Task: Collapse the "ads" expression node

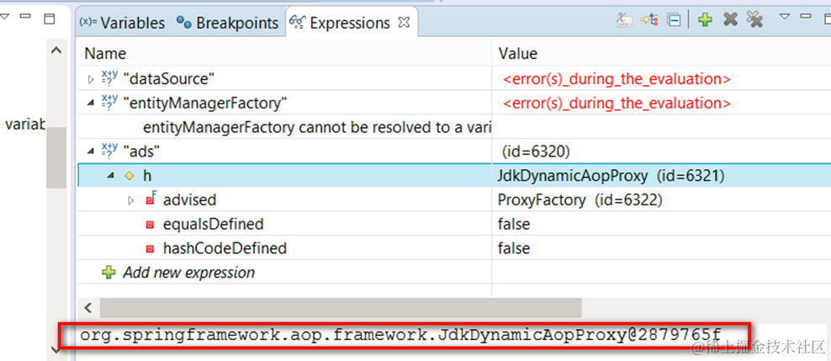Action: 90,151
